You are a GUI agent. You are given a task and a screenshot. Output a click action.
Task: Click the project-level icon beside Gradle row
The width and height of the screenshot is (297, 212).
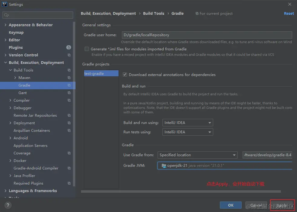[x=69, y=85]
